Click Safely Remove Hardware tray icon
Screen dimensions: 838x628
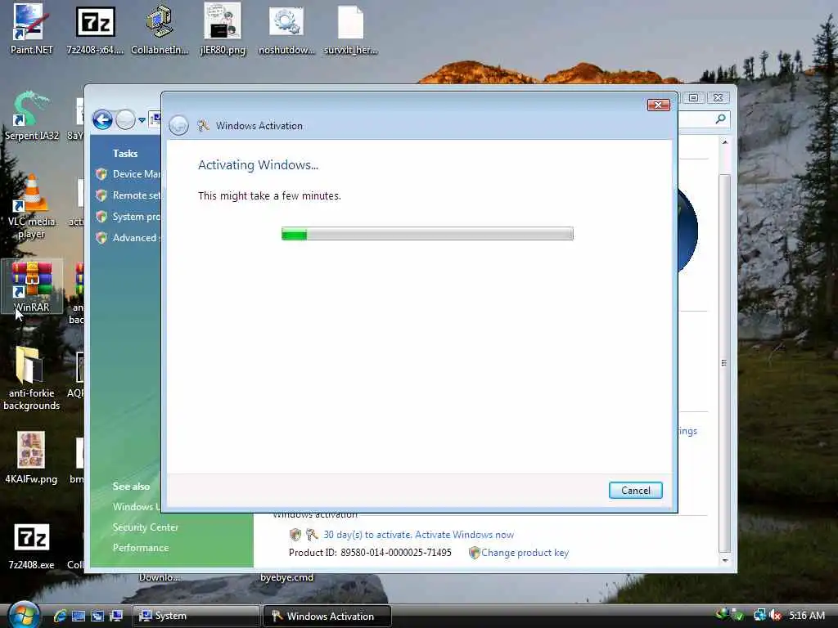tap(737, 615)
